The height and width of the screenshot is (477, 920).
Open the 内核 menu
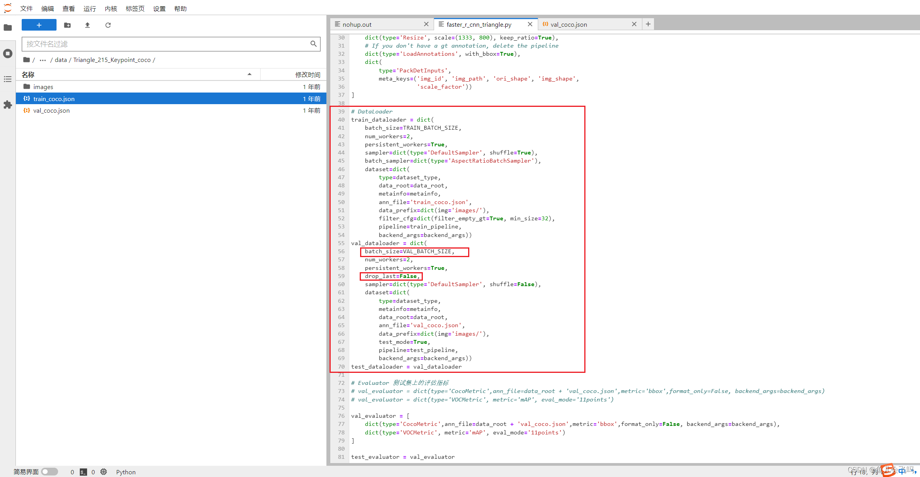[111, 9]
